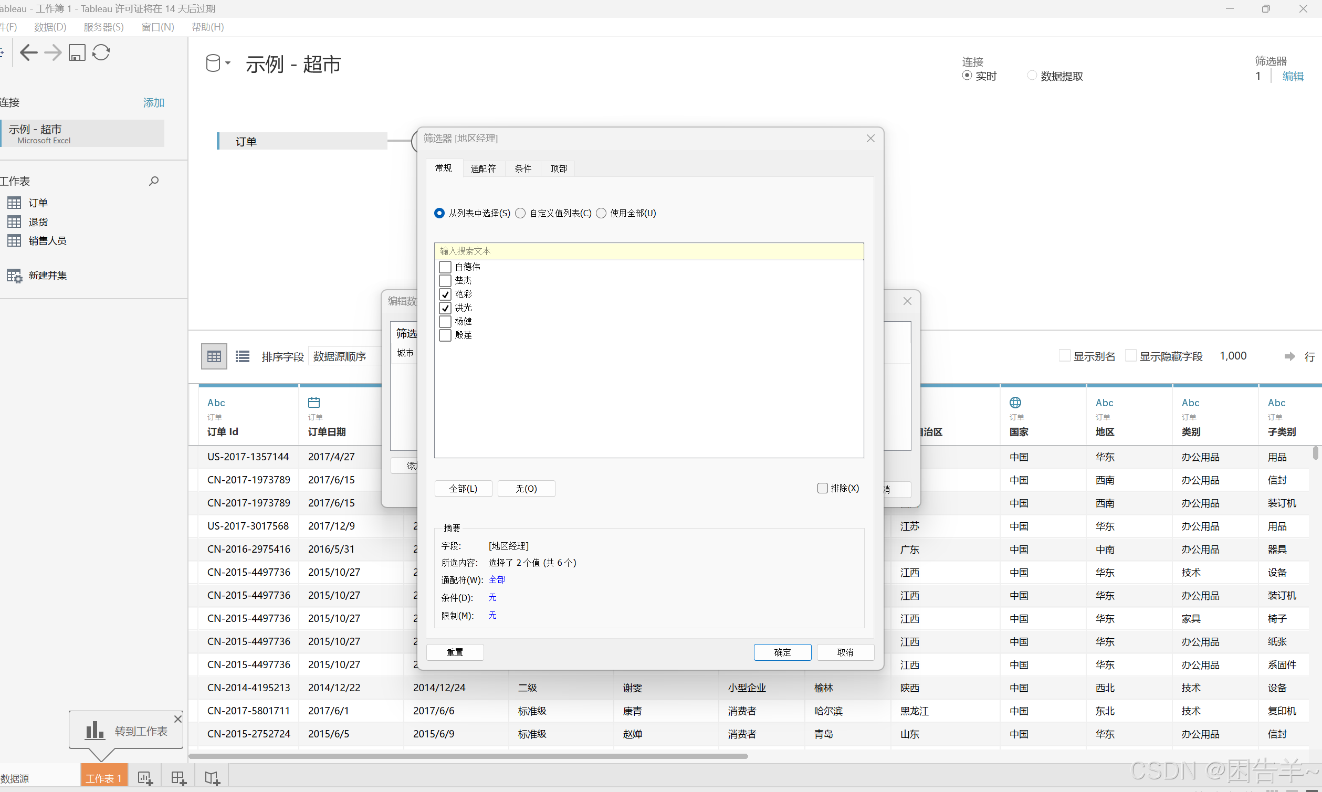This screenshot has width=1322, height=792.
Task: Click the new story tab icon
Action: (x=212, y=778)
